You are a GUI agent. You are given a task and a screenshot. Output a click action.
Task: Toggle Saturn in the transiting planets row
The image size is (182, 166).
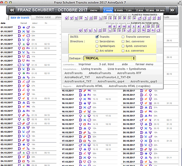click(86, 18)
